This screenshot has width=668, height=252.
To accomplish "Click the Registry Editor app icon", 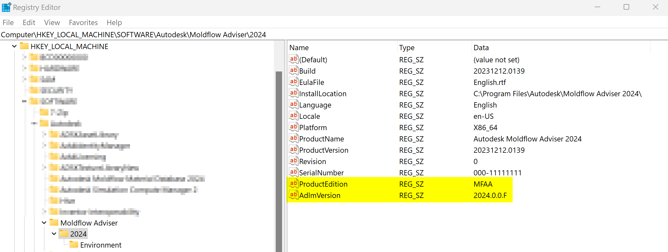I will (6, 7).
